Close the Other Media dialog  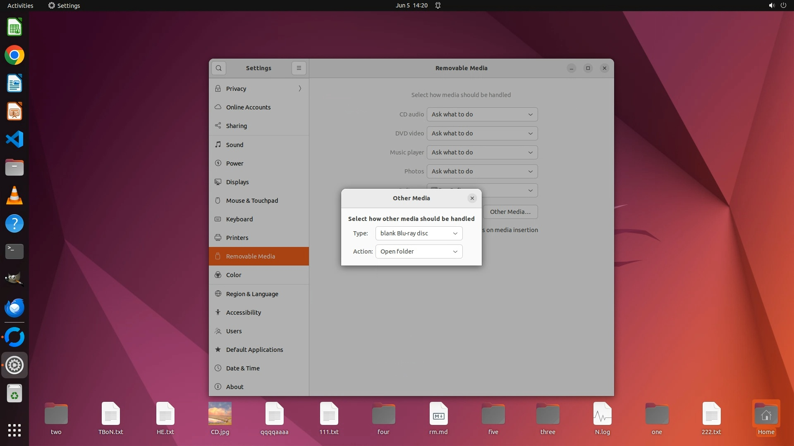[472, 198]
